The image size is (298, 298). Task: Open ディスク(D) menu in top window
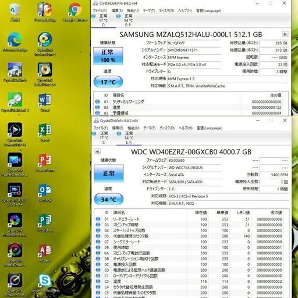166,10
